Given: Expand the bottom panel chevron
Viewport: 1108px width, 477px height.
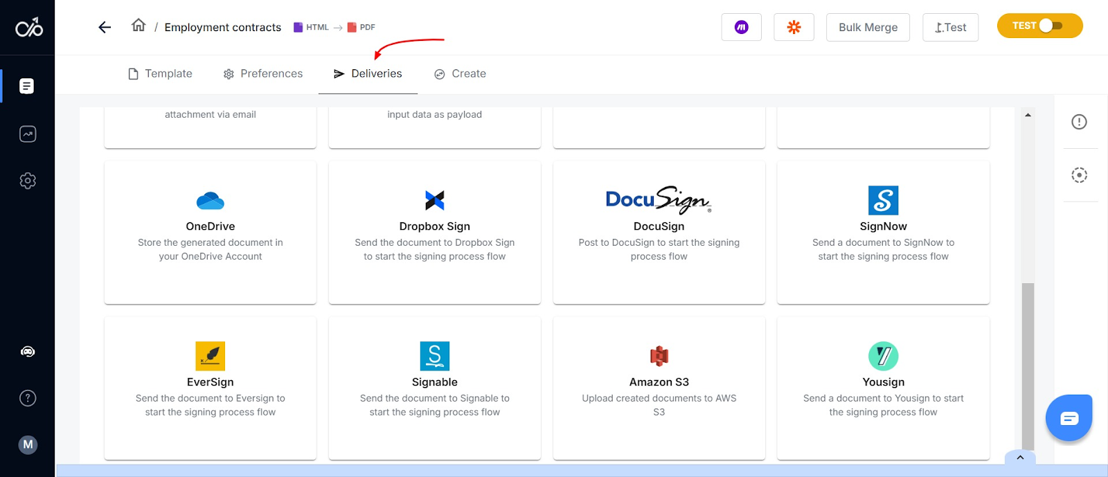Looking at the screenshot, I should click(1020, 458).
